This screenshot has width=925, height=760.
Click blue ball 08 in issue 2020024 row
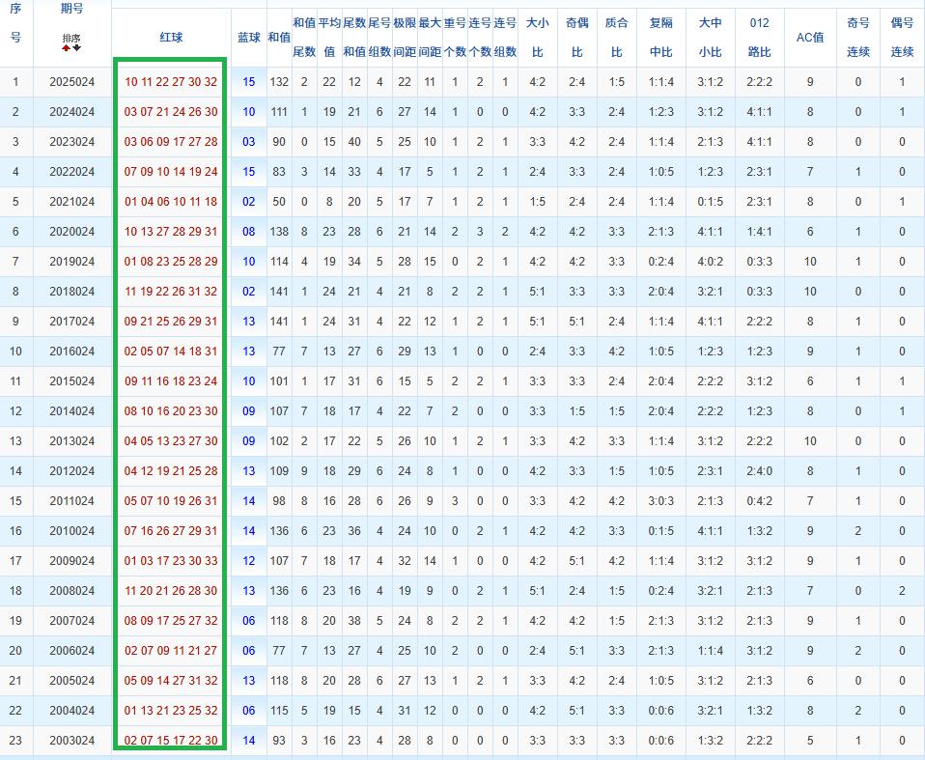249,232
